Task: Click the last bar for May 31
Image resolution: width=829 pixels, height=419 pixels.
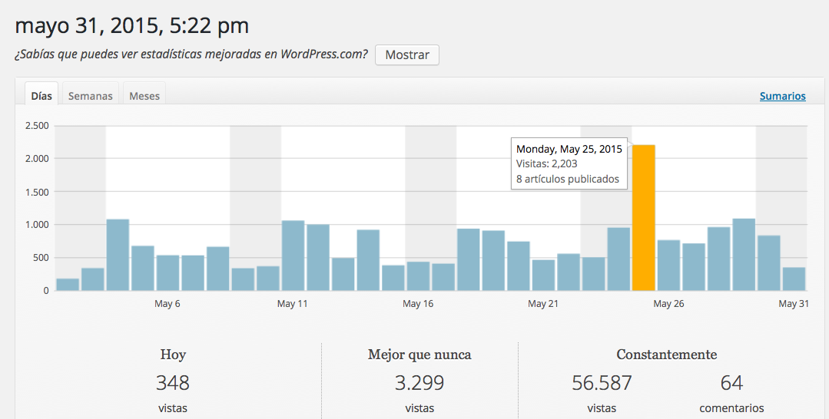Action: click(x=794, y=279)
